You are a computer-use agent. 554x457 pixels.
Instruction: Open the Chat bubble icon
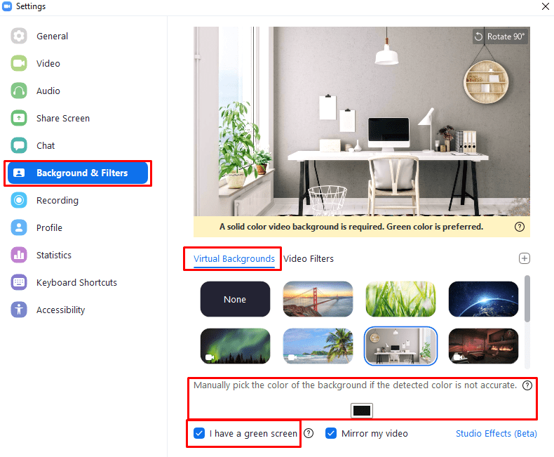(19, 145)
